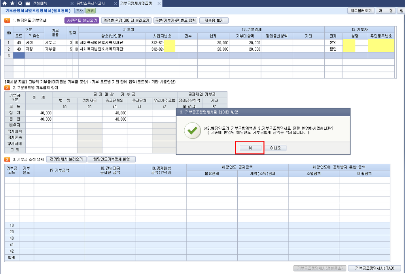Click the home icon in top bar
Image resolution: width=405 pixels, height=274 pixels.
tap(5, 3)
